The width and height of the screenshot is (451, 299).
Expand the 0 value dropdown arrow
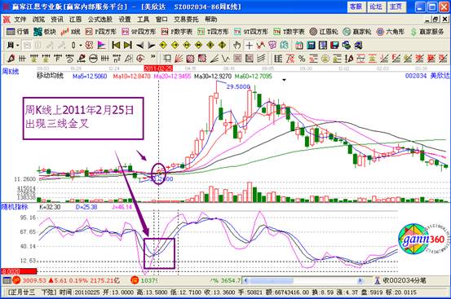pos(81,46)
